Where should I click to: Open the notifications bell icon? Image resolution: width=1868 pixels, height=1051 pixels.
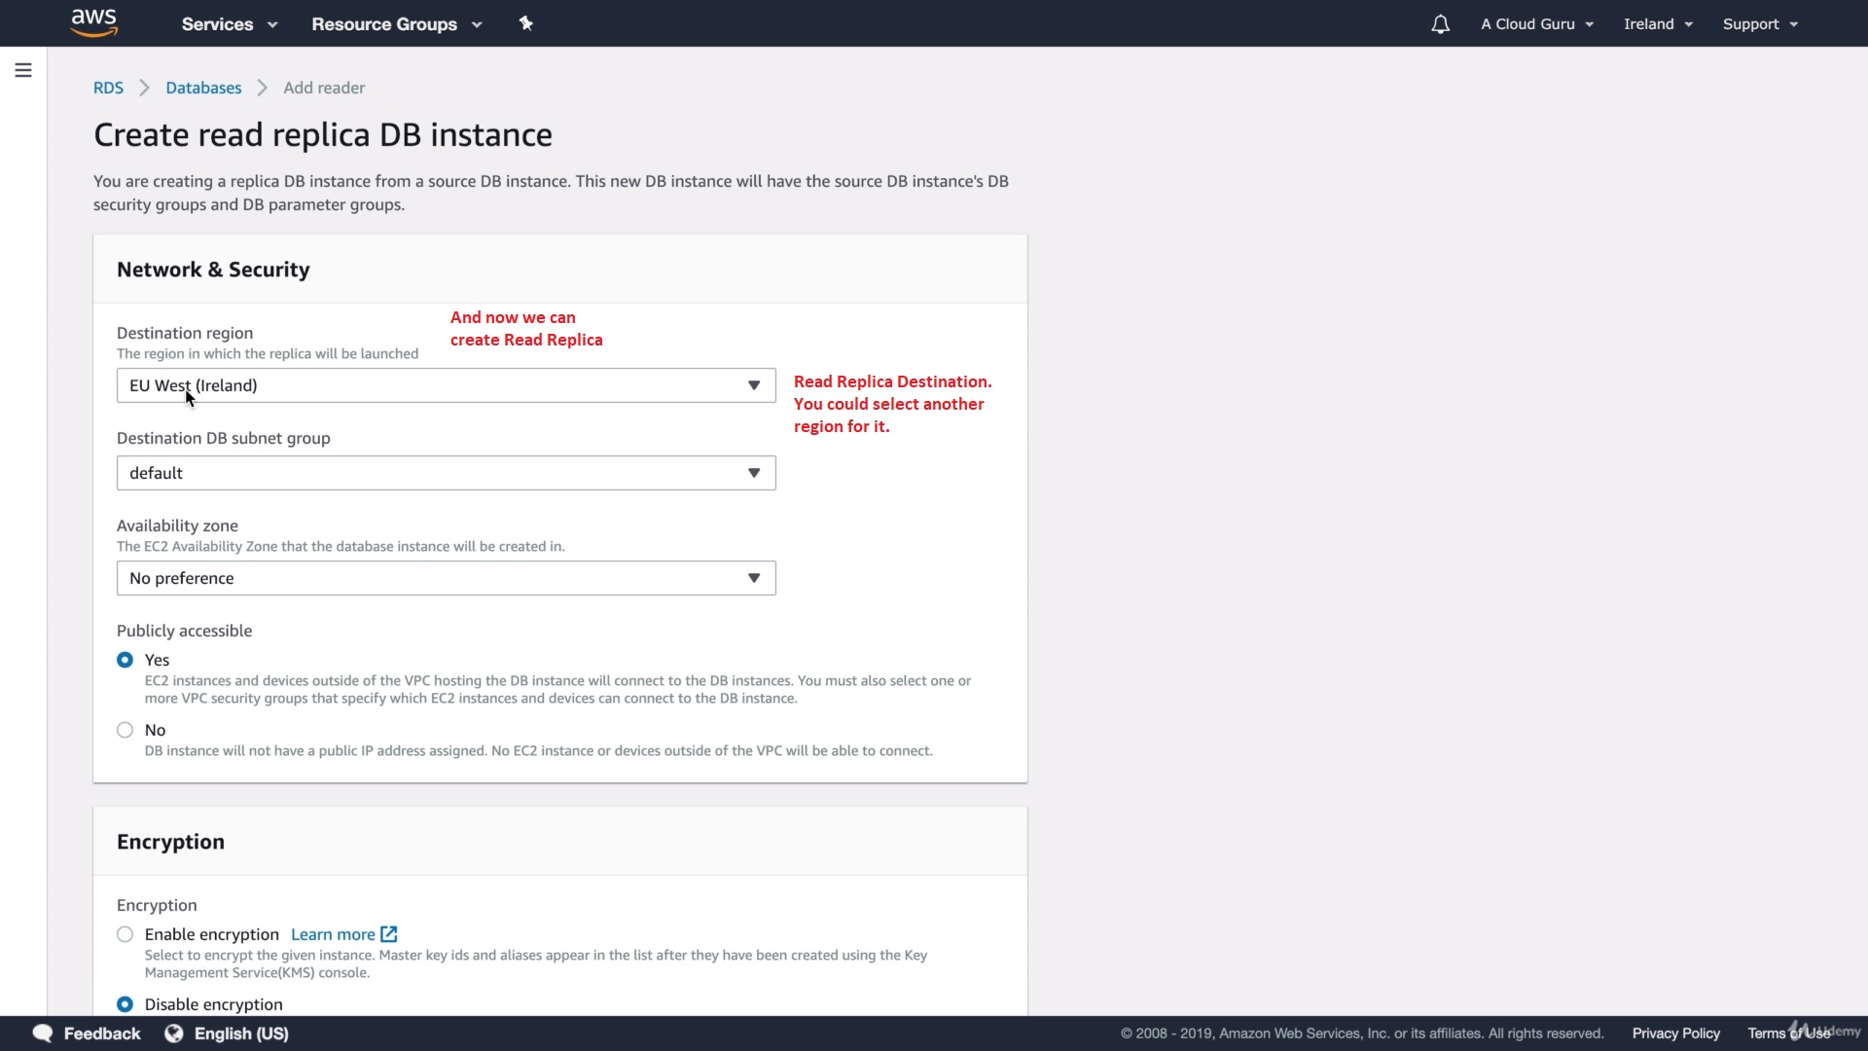click(x=1440, y=24)
